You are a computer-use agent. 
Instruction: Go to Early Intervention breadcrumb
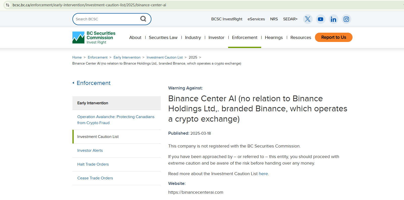click(x=127, y=57)
